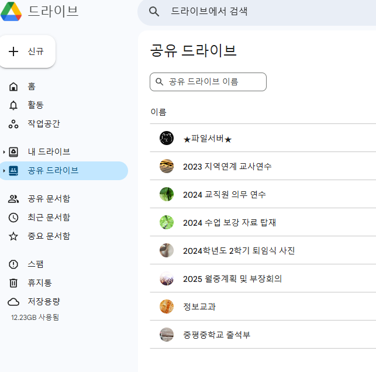Click the workspace dots icon beside 작업공간

pos(13,124)
